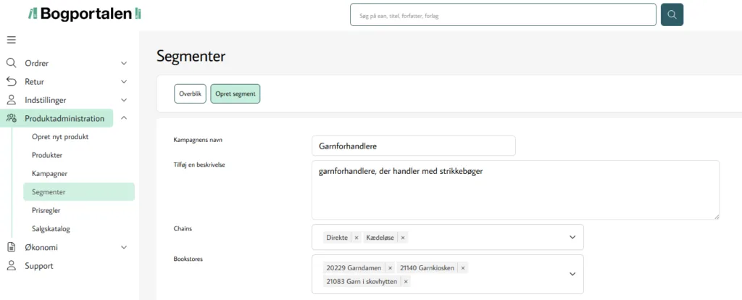Screen dimensions: 742x300
Task: Click the description text area
Action: [516, 190]
